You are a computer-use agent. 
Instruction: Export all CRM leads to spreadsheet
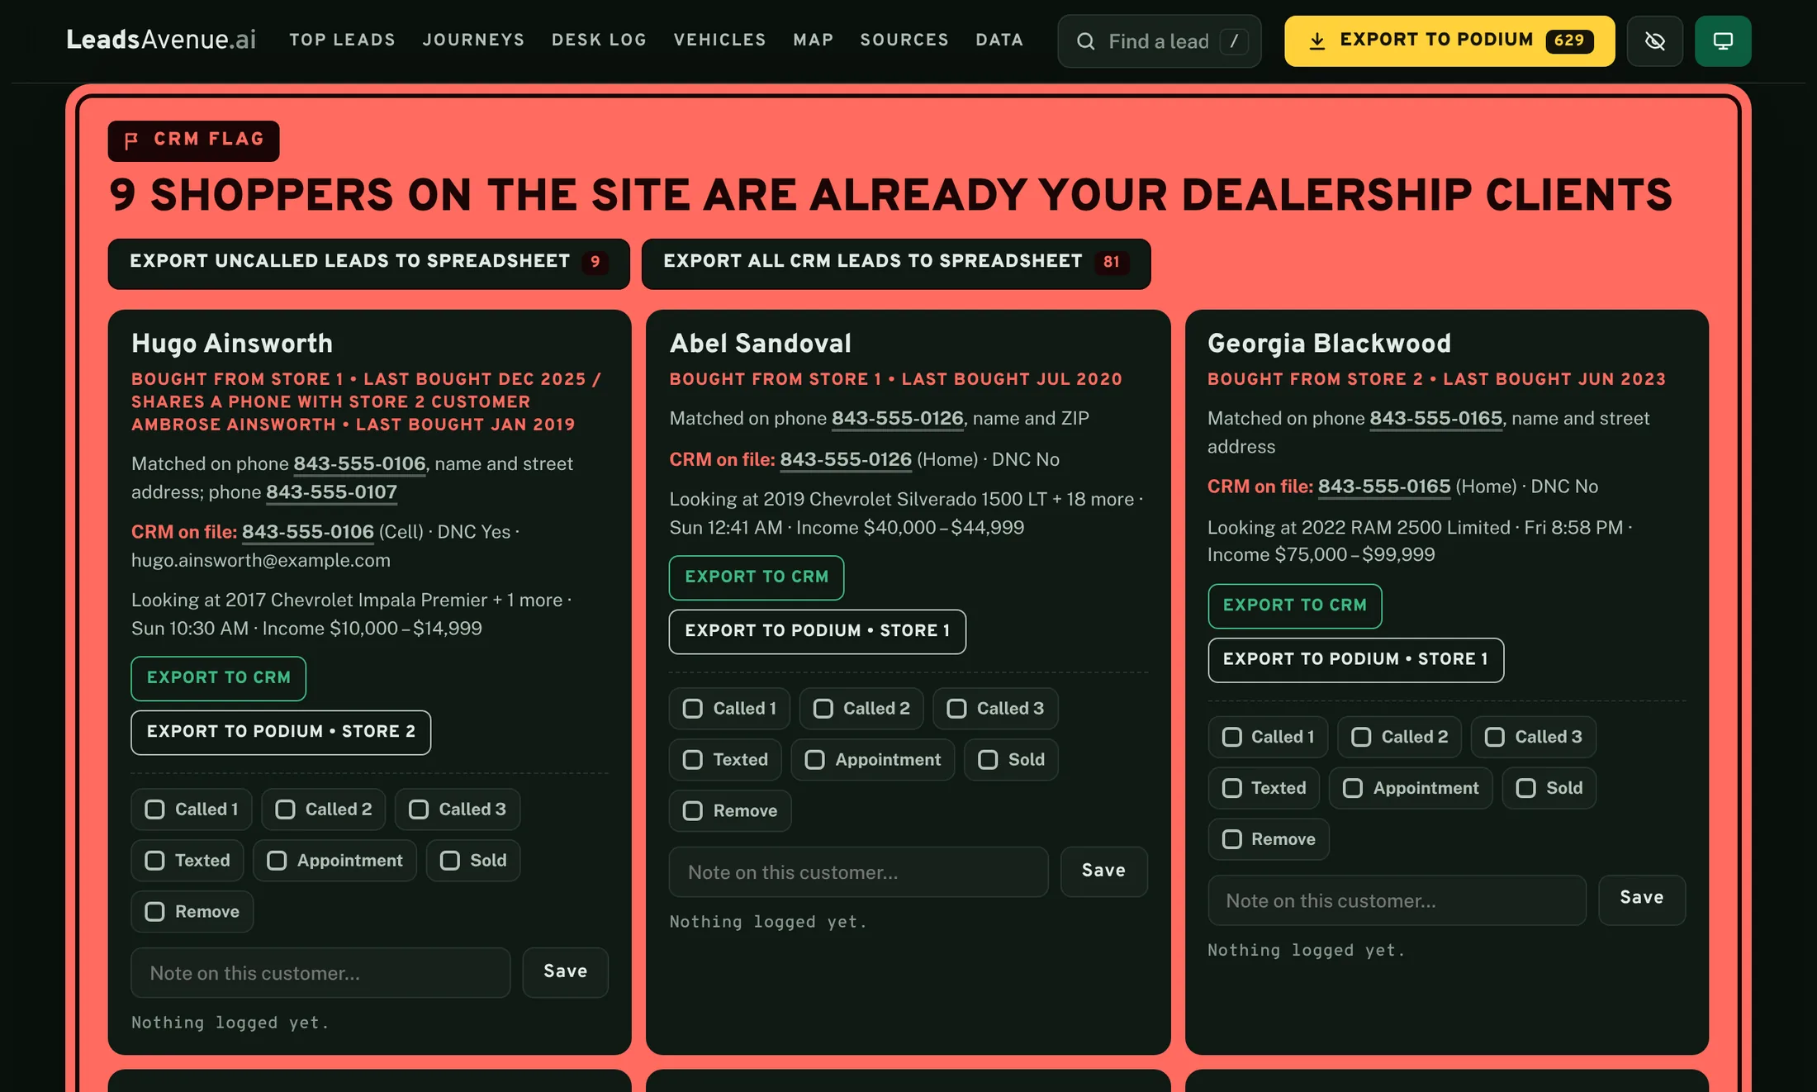coord(895,264)
